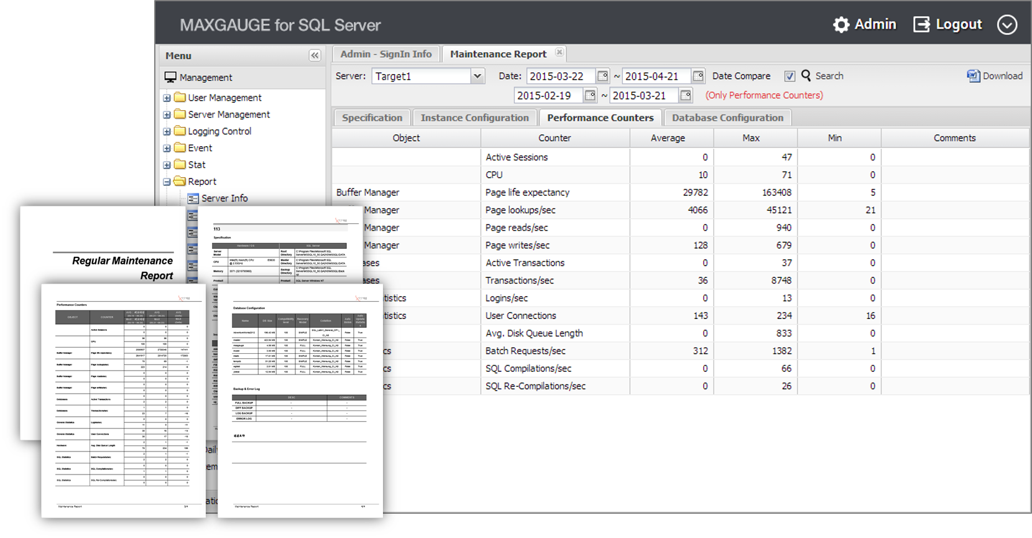Select the Performance Counters tab
Viewport: 1032px width, 538px height.
pyautogui.click(x=600, y=118)
